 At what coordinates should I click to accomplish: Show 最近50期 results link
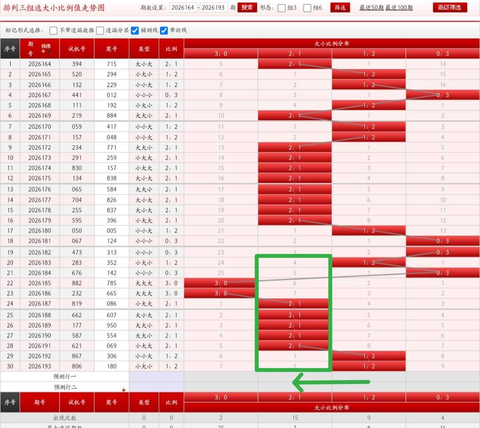pos(371,8)
